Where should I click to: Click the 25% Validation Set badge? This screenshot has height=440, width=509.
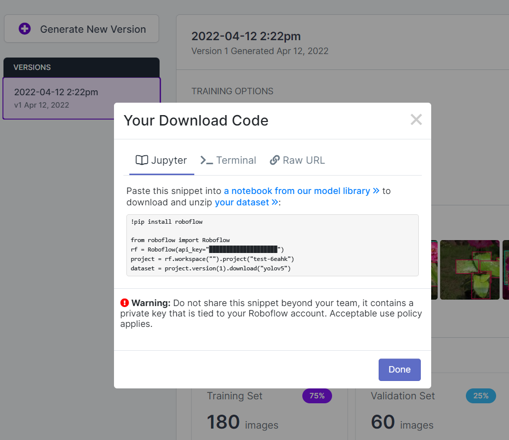click(x=481, y=396)
